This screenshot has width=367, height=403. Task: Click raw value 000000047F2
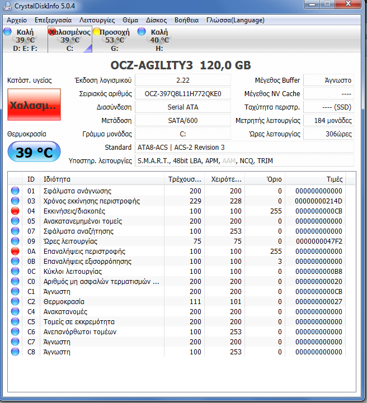click(319, 241)
